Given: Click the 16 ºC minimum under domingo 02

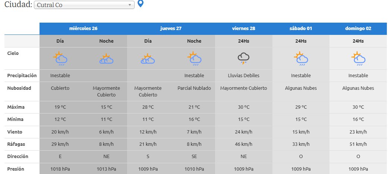Looking at the screenshot, I should click(358, 119).
